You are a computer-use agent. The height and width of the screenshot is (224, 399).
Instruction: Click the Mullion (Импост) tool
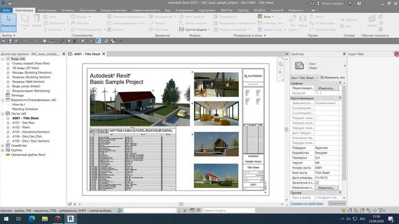pos(115,29)
